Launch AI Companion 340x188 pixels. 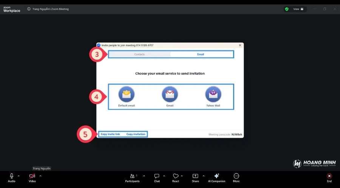(x=216, y=176)
